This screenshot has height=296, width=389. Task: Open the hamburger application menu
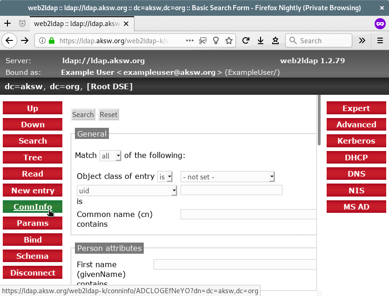[380, 41]
